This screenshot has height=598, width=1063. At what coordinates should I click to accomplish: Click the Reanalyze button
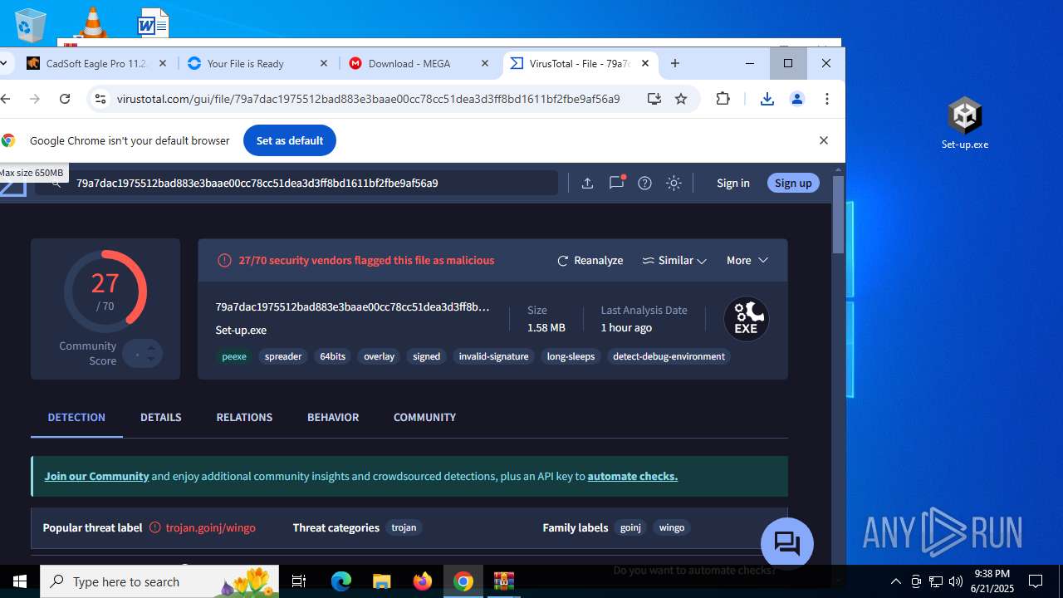coord(590,260)
